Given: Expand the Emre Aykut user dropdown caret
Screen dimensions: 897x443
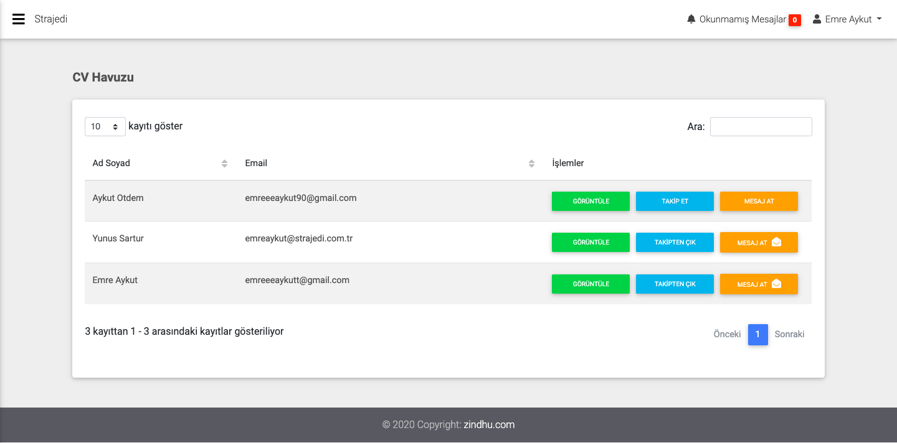Looking at the screenshot, I should point(879,19).
